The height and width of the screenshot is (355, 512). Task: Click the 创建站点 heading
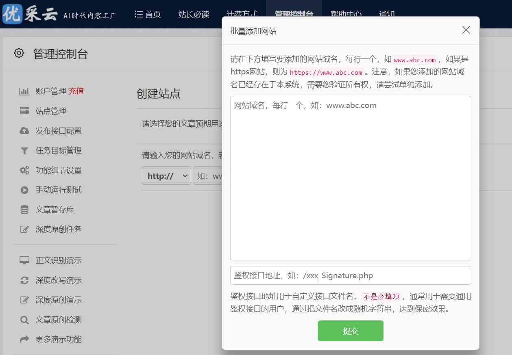point(158,94)
